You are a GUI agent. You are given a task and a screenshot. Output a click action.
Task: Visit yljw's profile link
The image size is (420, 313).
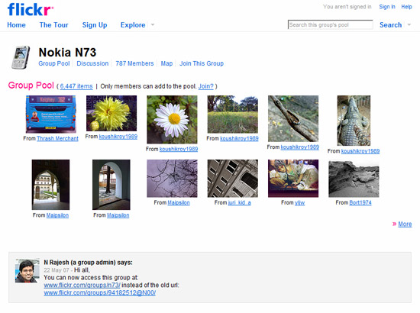pos(300,203)
